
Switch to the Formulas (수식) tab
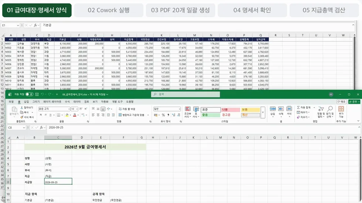[67, 102]
